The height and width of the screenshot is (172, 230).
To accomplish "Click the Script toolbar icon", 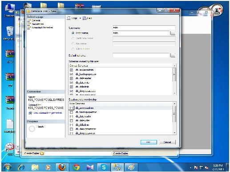I will [69, 18].
